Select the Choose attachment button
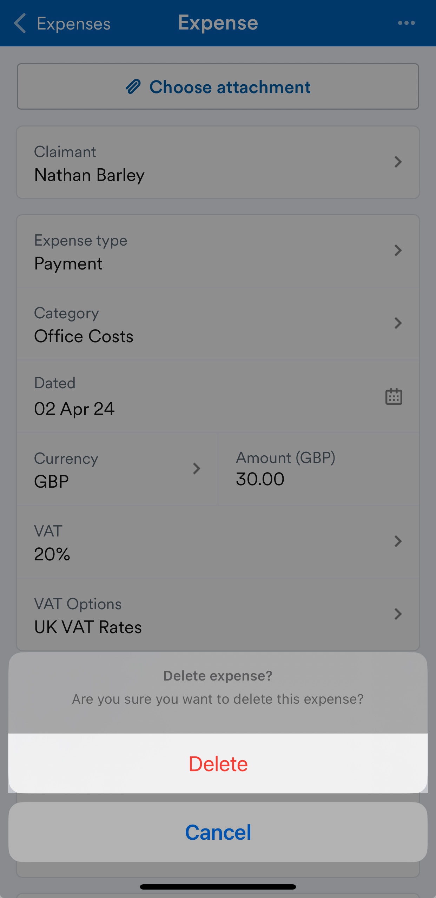This screenshot has height=898, width=436. 218,86
